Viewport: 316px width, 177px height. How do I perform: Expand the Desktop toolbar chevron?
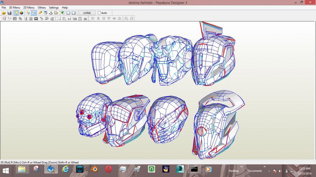[x=242, y=167]
